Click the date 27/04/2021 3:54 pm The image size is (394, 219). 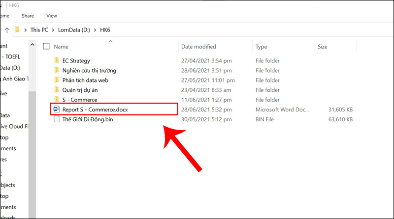206,60
